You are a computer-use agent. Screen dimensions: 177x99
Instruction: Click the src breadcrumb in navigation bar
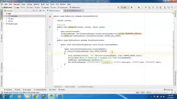23,7
